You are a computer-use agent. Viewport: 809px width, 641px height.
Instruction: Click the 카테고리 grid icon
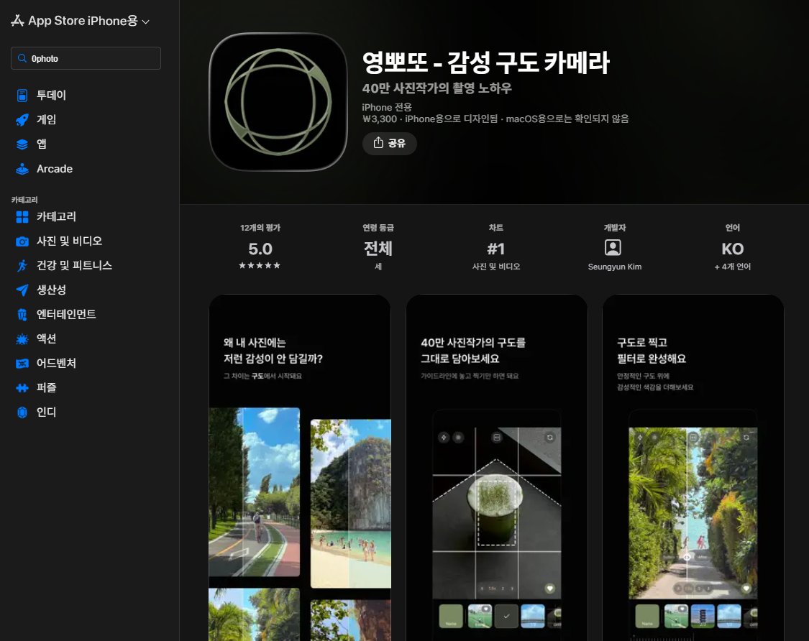pyautogui.click(x=22, y=217)
